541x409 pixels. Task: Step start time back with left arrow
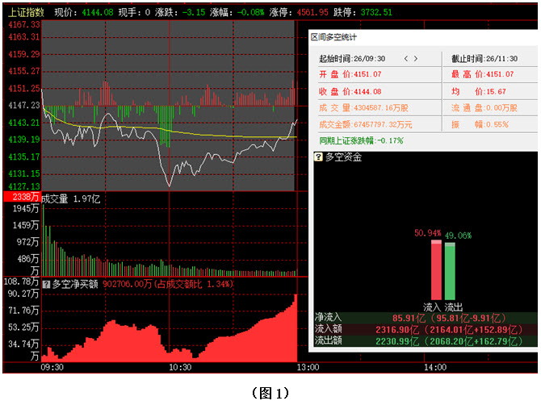click(406, 59)
